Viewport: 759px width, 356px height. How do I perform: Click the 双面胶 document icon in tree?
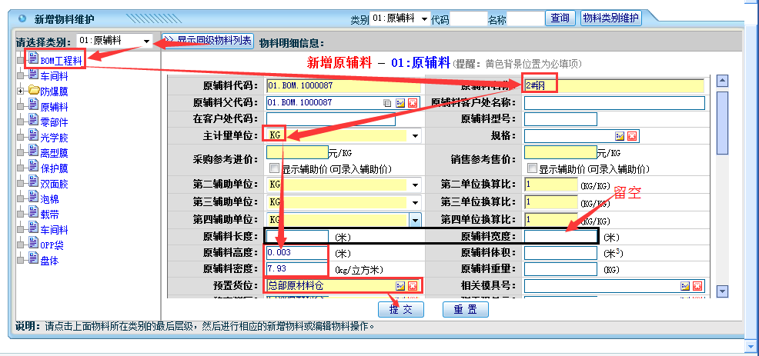point(33,181)
